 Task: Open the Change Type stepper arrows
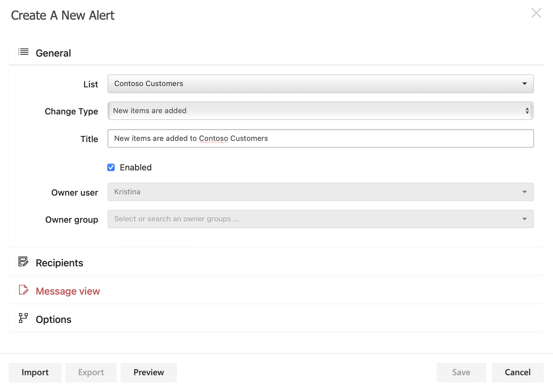527,110
